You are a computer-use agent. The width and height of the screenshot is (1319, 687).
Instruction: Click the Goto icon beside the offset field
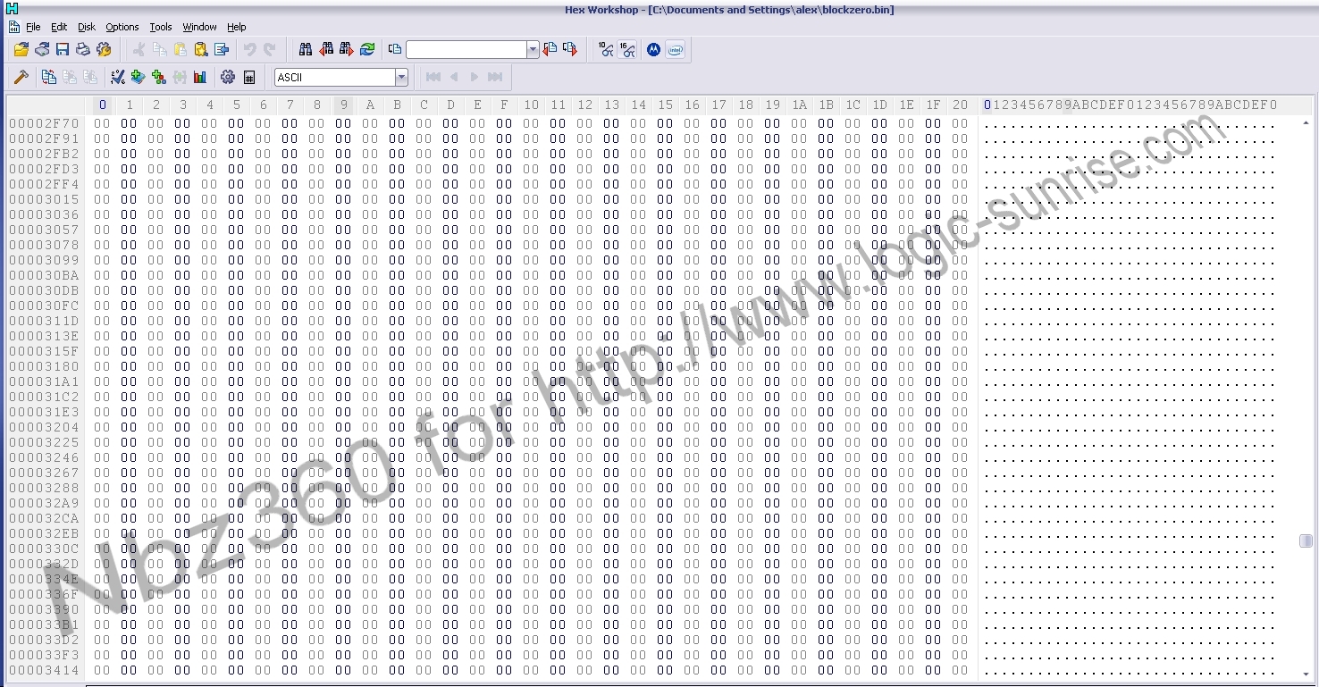pos(395,49)
